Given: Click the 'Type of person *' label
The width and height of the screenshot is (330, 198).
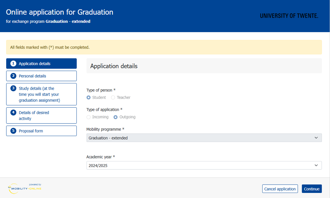Looking at the screenshot, I should 101,90.
